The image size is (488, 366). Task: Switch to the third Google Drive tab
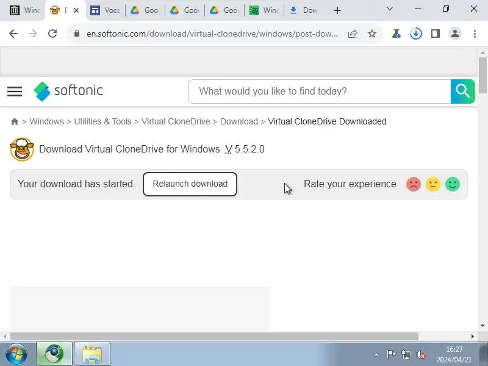224,10
